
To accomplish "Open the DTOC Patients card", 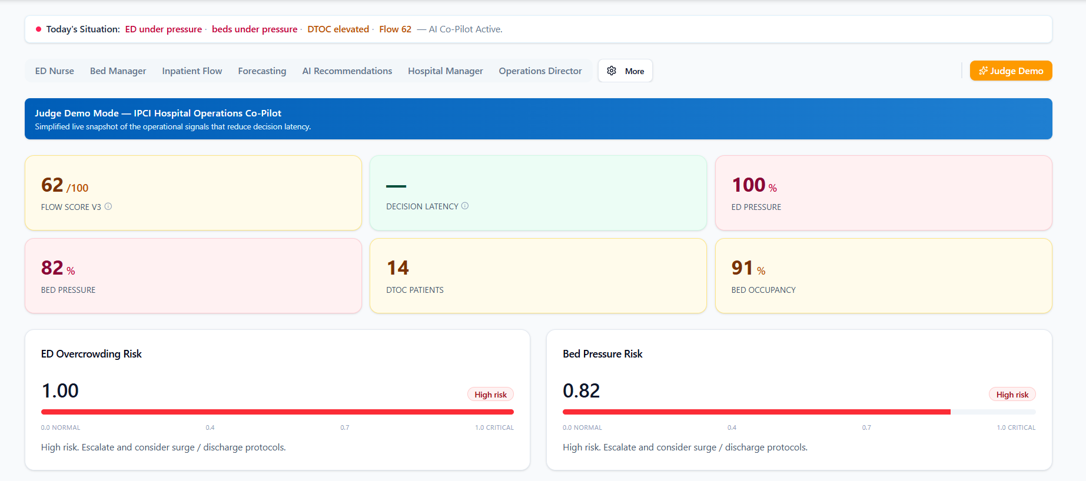I will (538, 276).
